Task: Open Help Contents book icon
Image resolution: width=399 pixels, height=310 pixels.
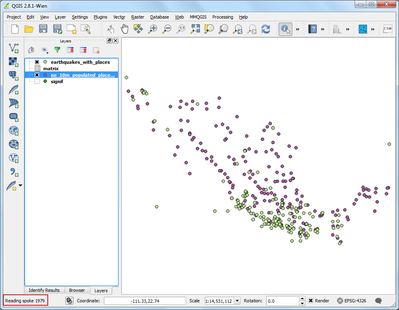Action: click(312, 29)
